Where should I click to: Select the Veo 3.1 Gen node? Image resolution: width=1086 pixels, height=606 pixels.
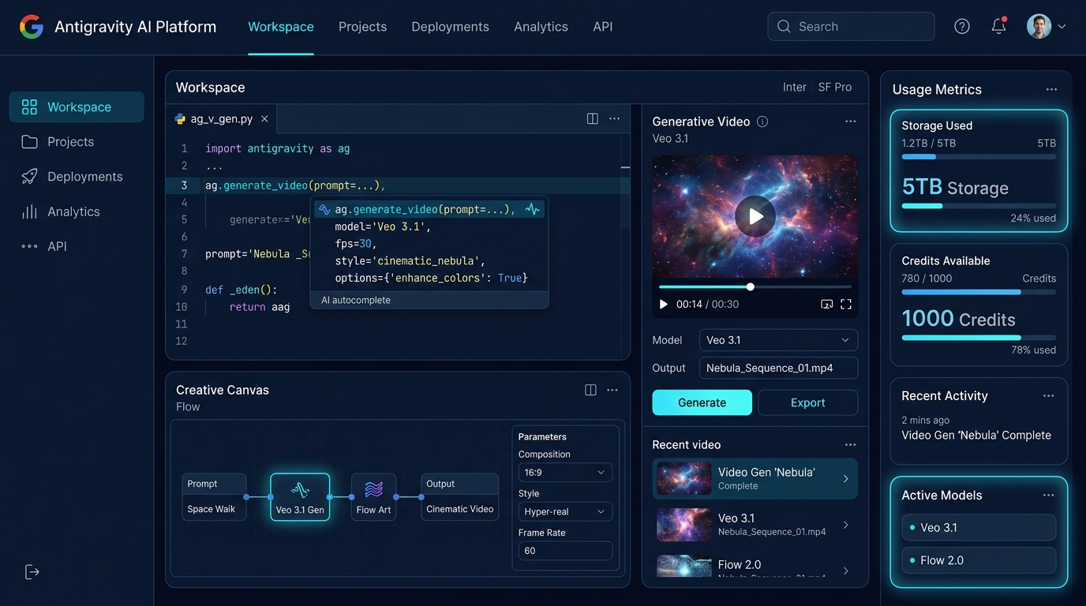point(300,497)
